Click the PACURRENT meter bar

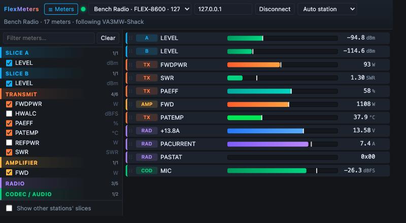pos(283,144)
